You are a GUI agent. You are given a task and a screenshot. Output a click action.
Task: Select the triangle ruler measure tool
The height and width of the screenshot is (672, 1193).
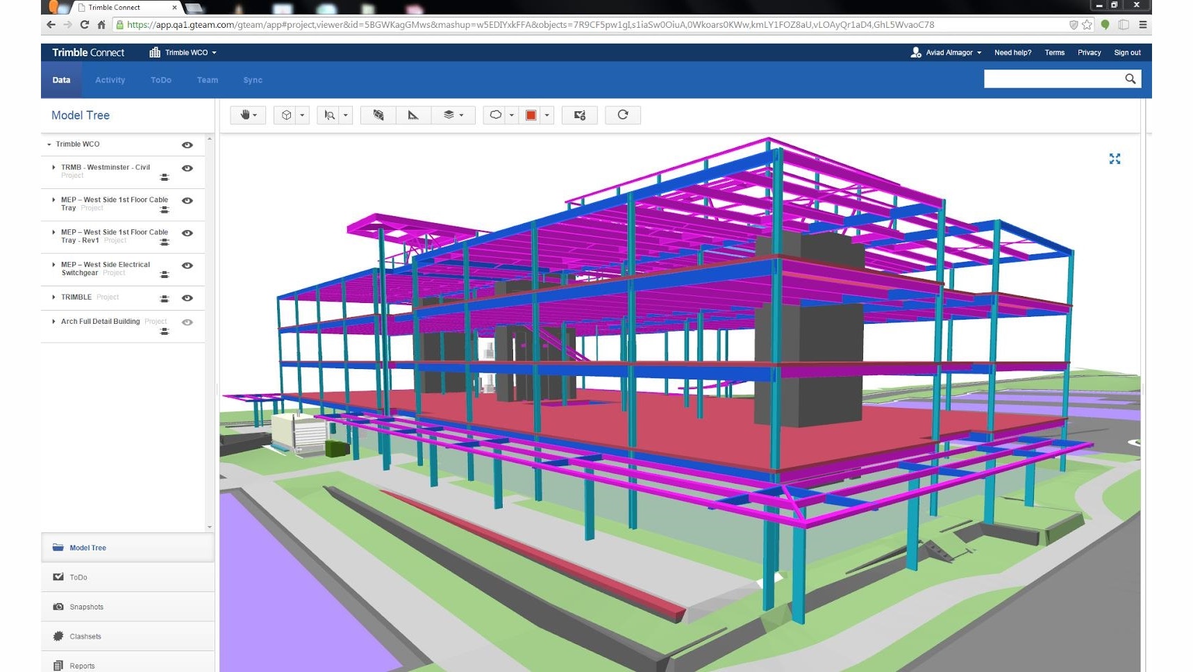[413, 115]
